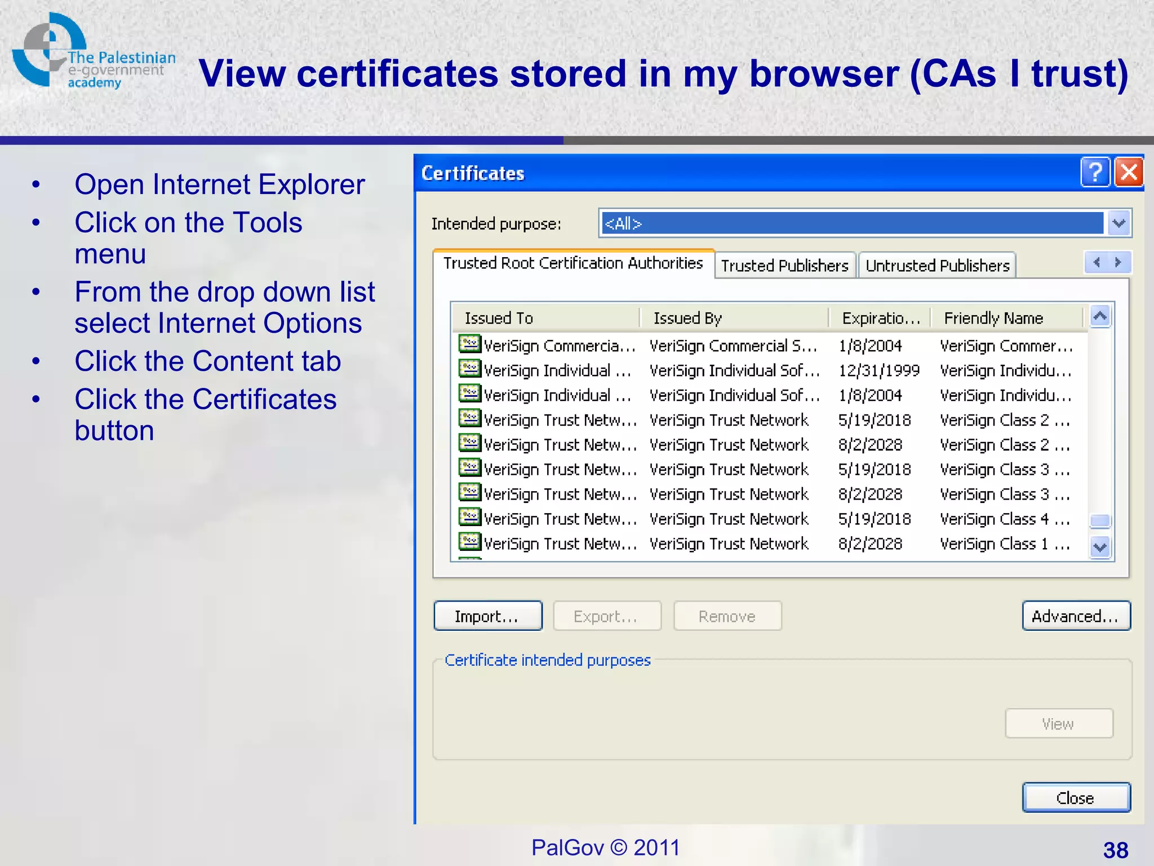Click the help question mark icon in title bar
This screenshot has width=1154, height=866.
[x=1095, y=172]
